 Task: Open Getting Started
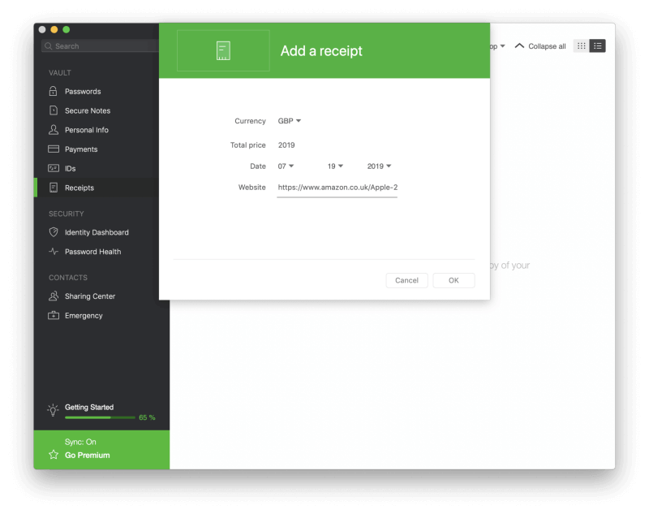tap(89, 407)
